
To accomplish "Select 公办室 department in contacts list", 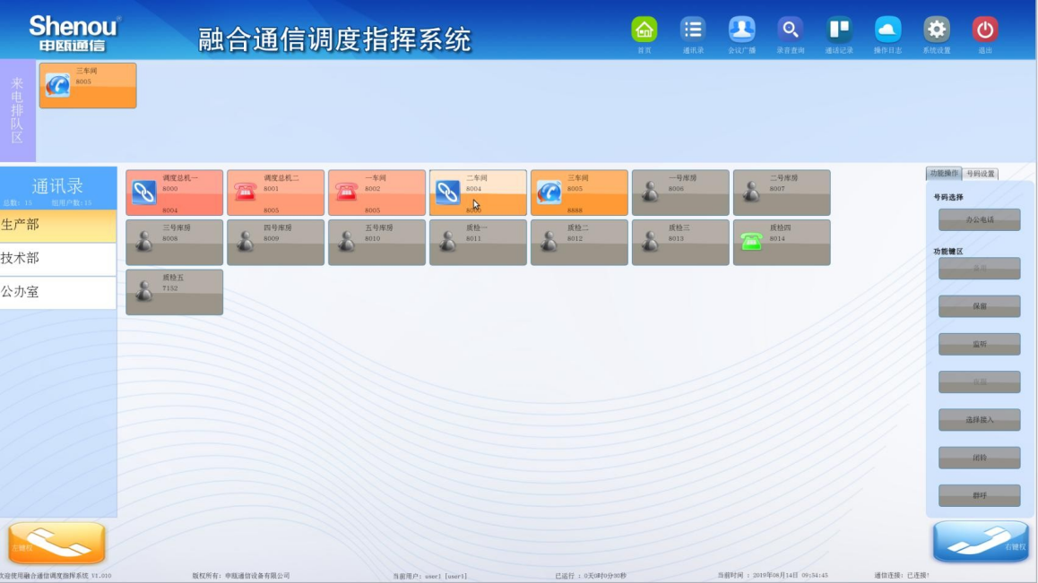I will click(58, 292).
